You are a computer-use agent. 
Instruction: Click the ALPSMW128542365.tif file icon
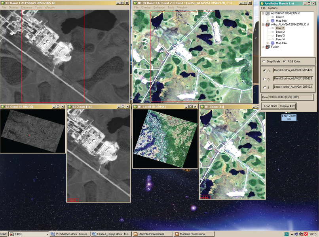point(268,13)
